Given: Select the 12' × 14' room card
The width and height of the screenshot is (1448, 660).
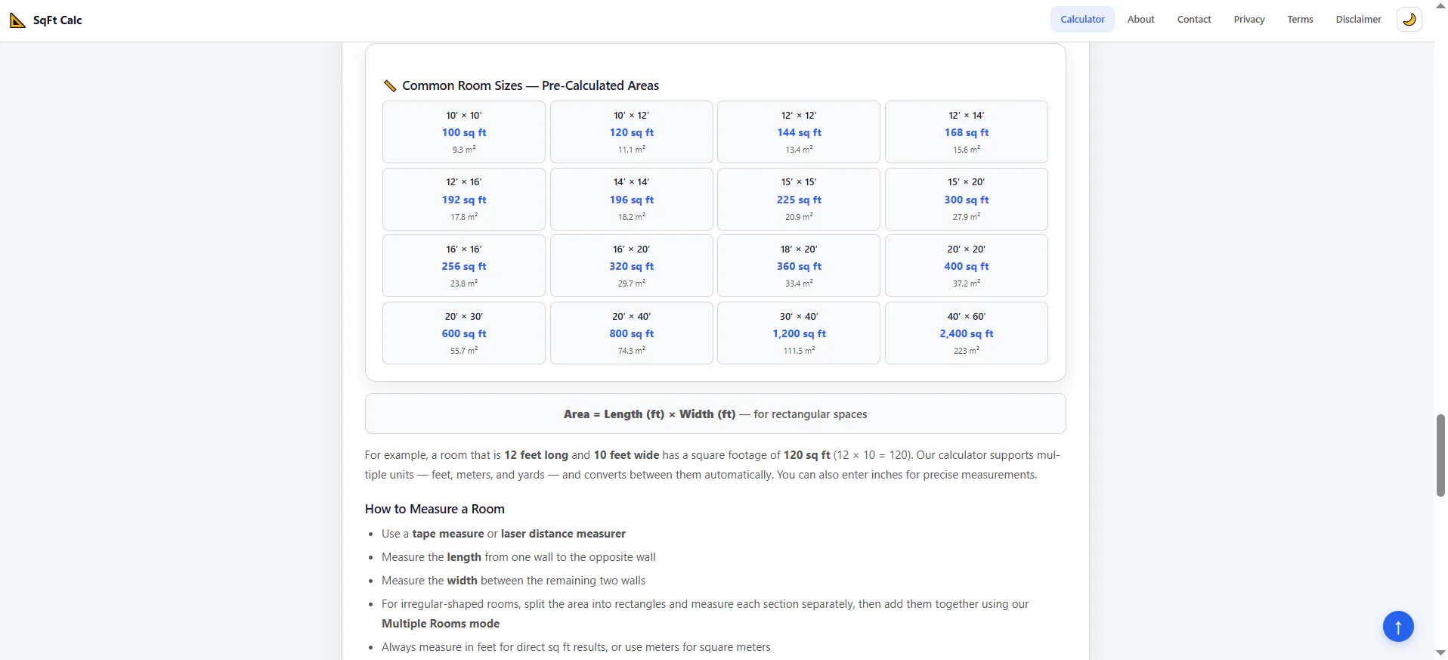Looking at the screenshot, I should (x=967, y=132).
